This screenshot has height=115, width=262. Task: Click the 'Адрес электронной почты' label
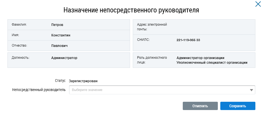click(x=152, y=27)
